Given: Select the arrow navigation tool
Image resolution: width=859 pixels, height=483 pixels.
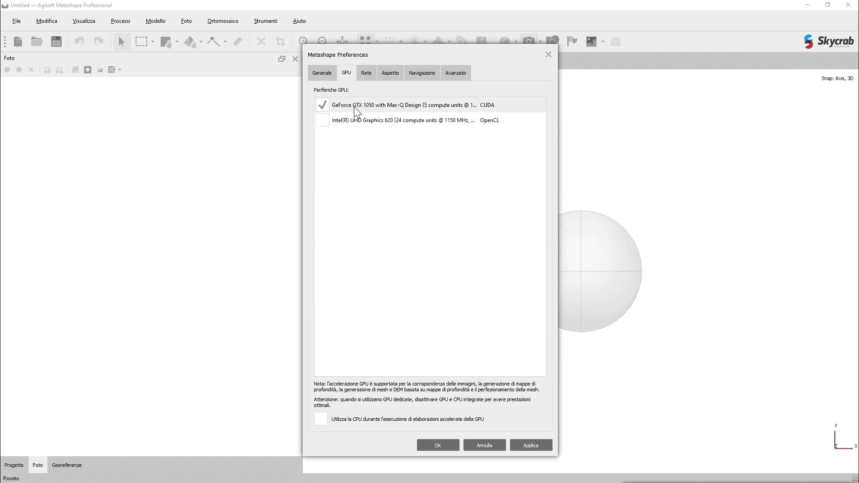Looking at the screenshot, I should pyautogui.click(x=121, y=42).
